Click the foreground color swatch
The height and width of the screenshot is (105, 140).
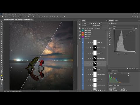(1, 79)
